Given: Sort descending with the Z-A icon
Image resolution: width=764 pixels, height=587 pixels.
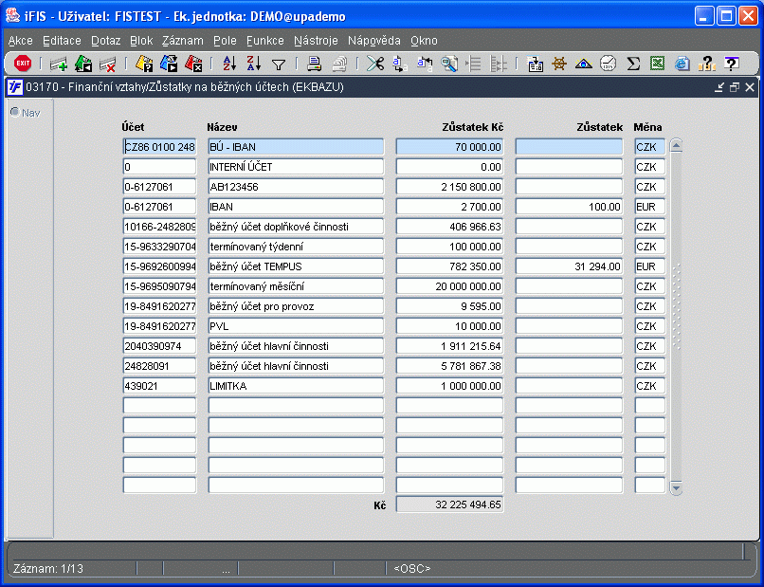Looking at the screenshot, I should [x=254, y=64].
